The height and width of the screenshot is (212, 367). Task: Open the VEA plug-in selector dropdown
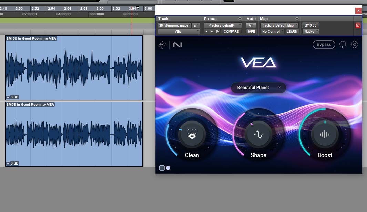point(179,32)
